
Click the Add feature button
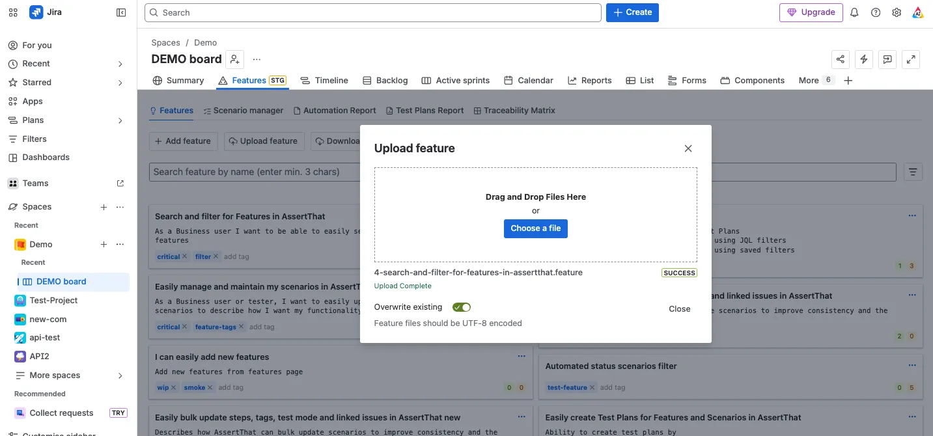pyautogui.click(x=183, y=141)
